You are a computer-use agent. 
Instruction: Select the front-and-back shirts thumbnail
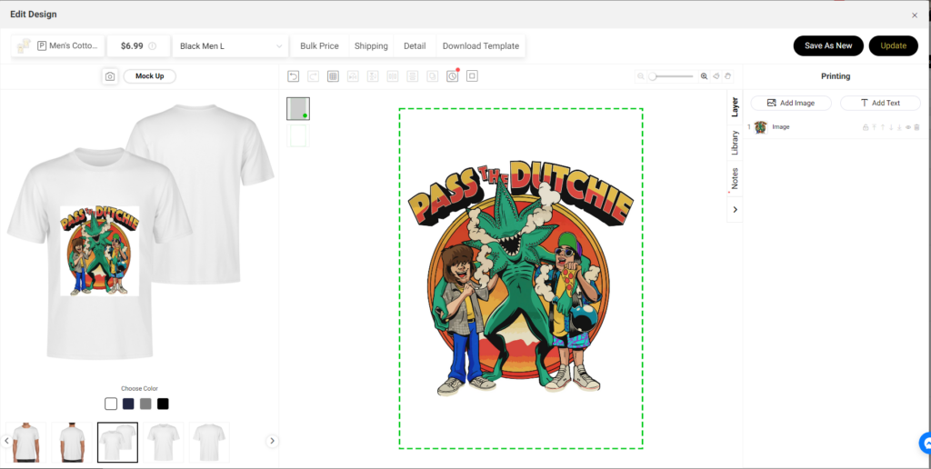click(x=117, y=443)
